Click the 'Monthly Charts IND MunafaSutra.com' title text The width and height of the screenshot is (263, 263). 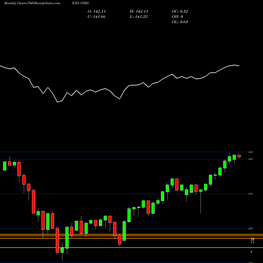[x=32, y=3]
